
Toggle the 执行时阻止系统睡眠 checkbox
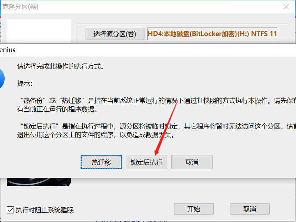(10, 210)
